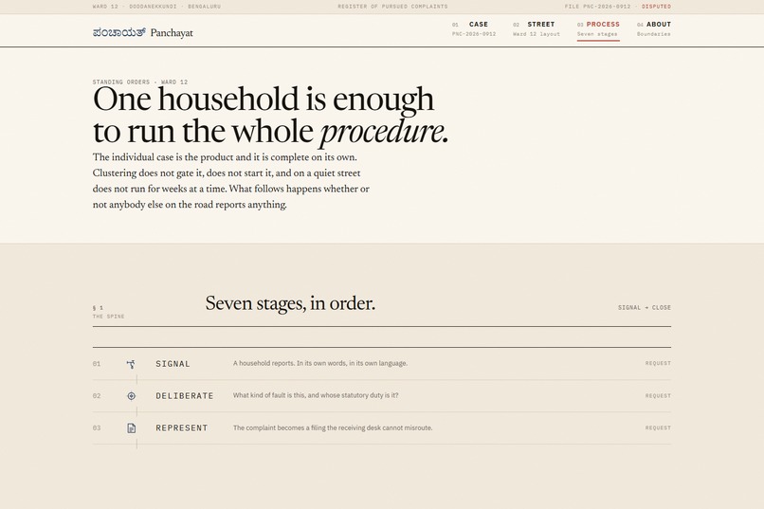Expand the REPRESENT stage row

pyautogui.click(x=381, y=428)
